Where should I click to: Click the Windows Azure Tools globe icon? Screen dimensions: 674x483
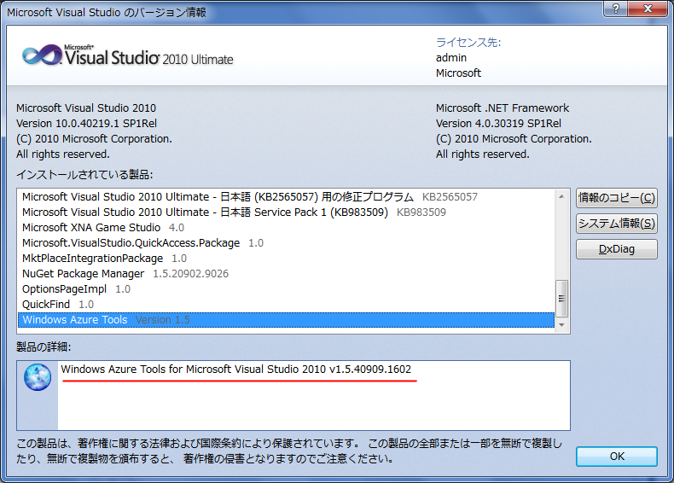[38, 377]
